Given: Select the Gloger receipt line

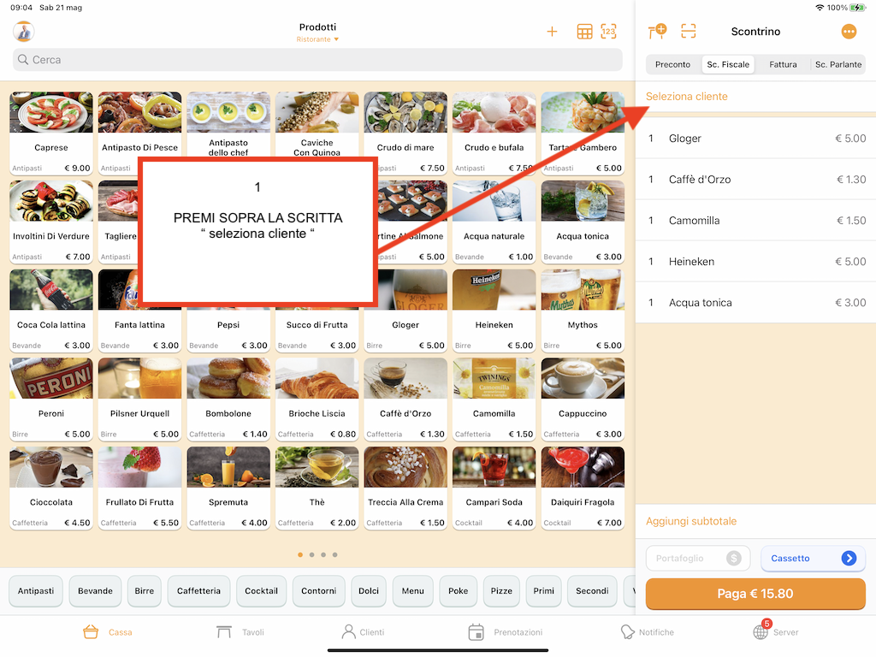Looking at the screenshot, I should click(756, 138).
